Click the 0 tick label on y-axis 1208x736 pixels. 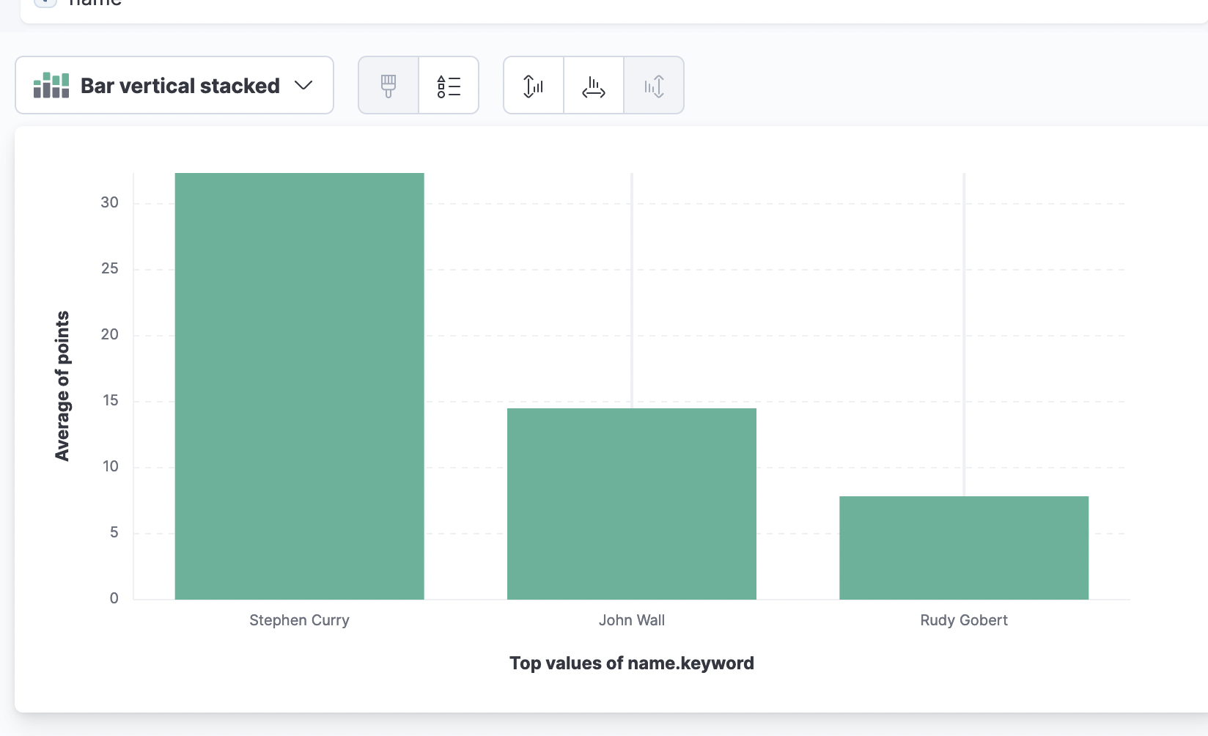[114, 598]
